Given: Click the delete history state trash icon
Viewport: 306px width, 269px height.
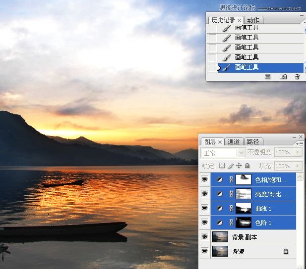Looking at the screenshot, I should coord(297,77).
